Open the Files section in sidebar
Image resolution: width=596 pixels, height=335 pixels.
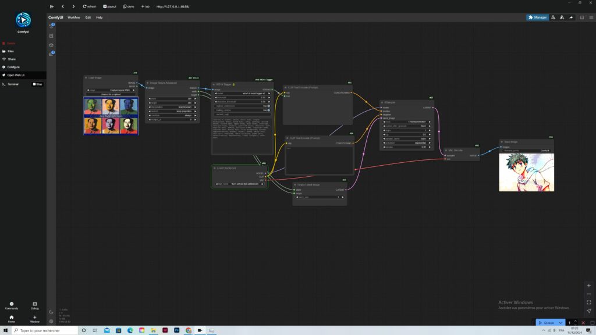pos(10,51)
